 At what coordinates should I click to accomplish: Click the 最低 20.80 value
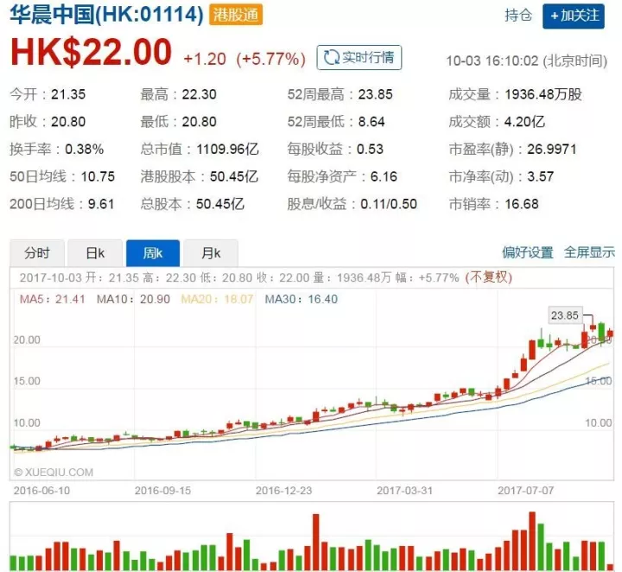199,122
